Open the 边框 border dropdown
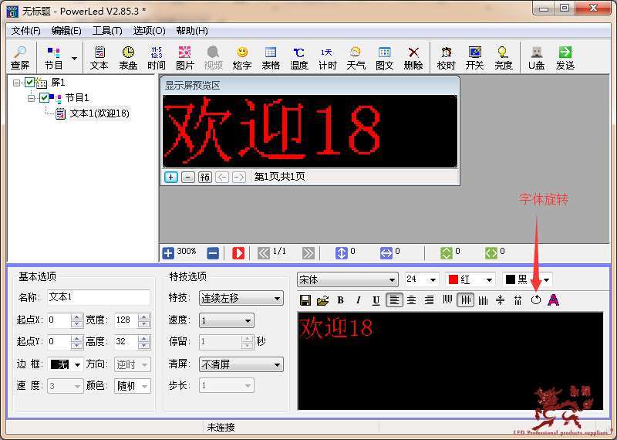The image size is (617, 440). 78,365
